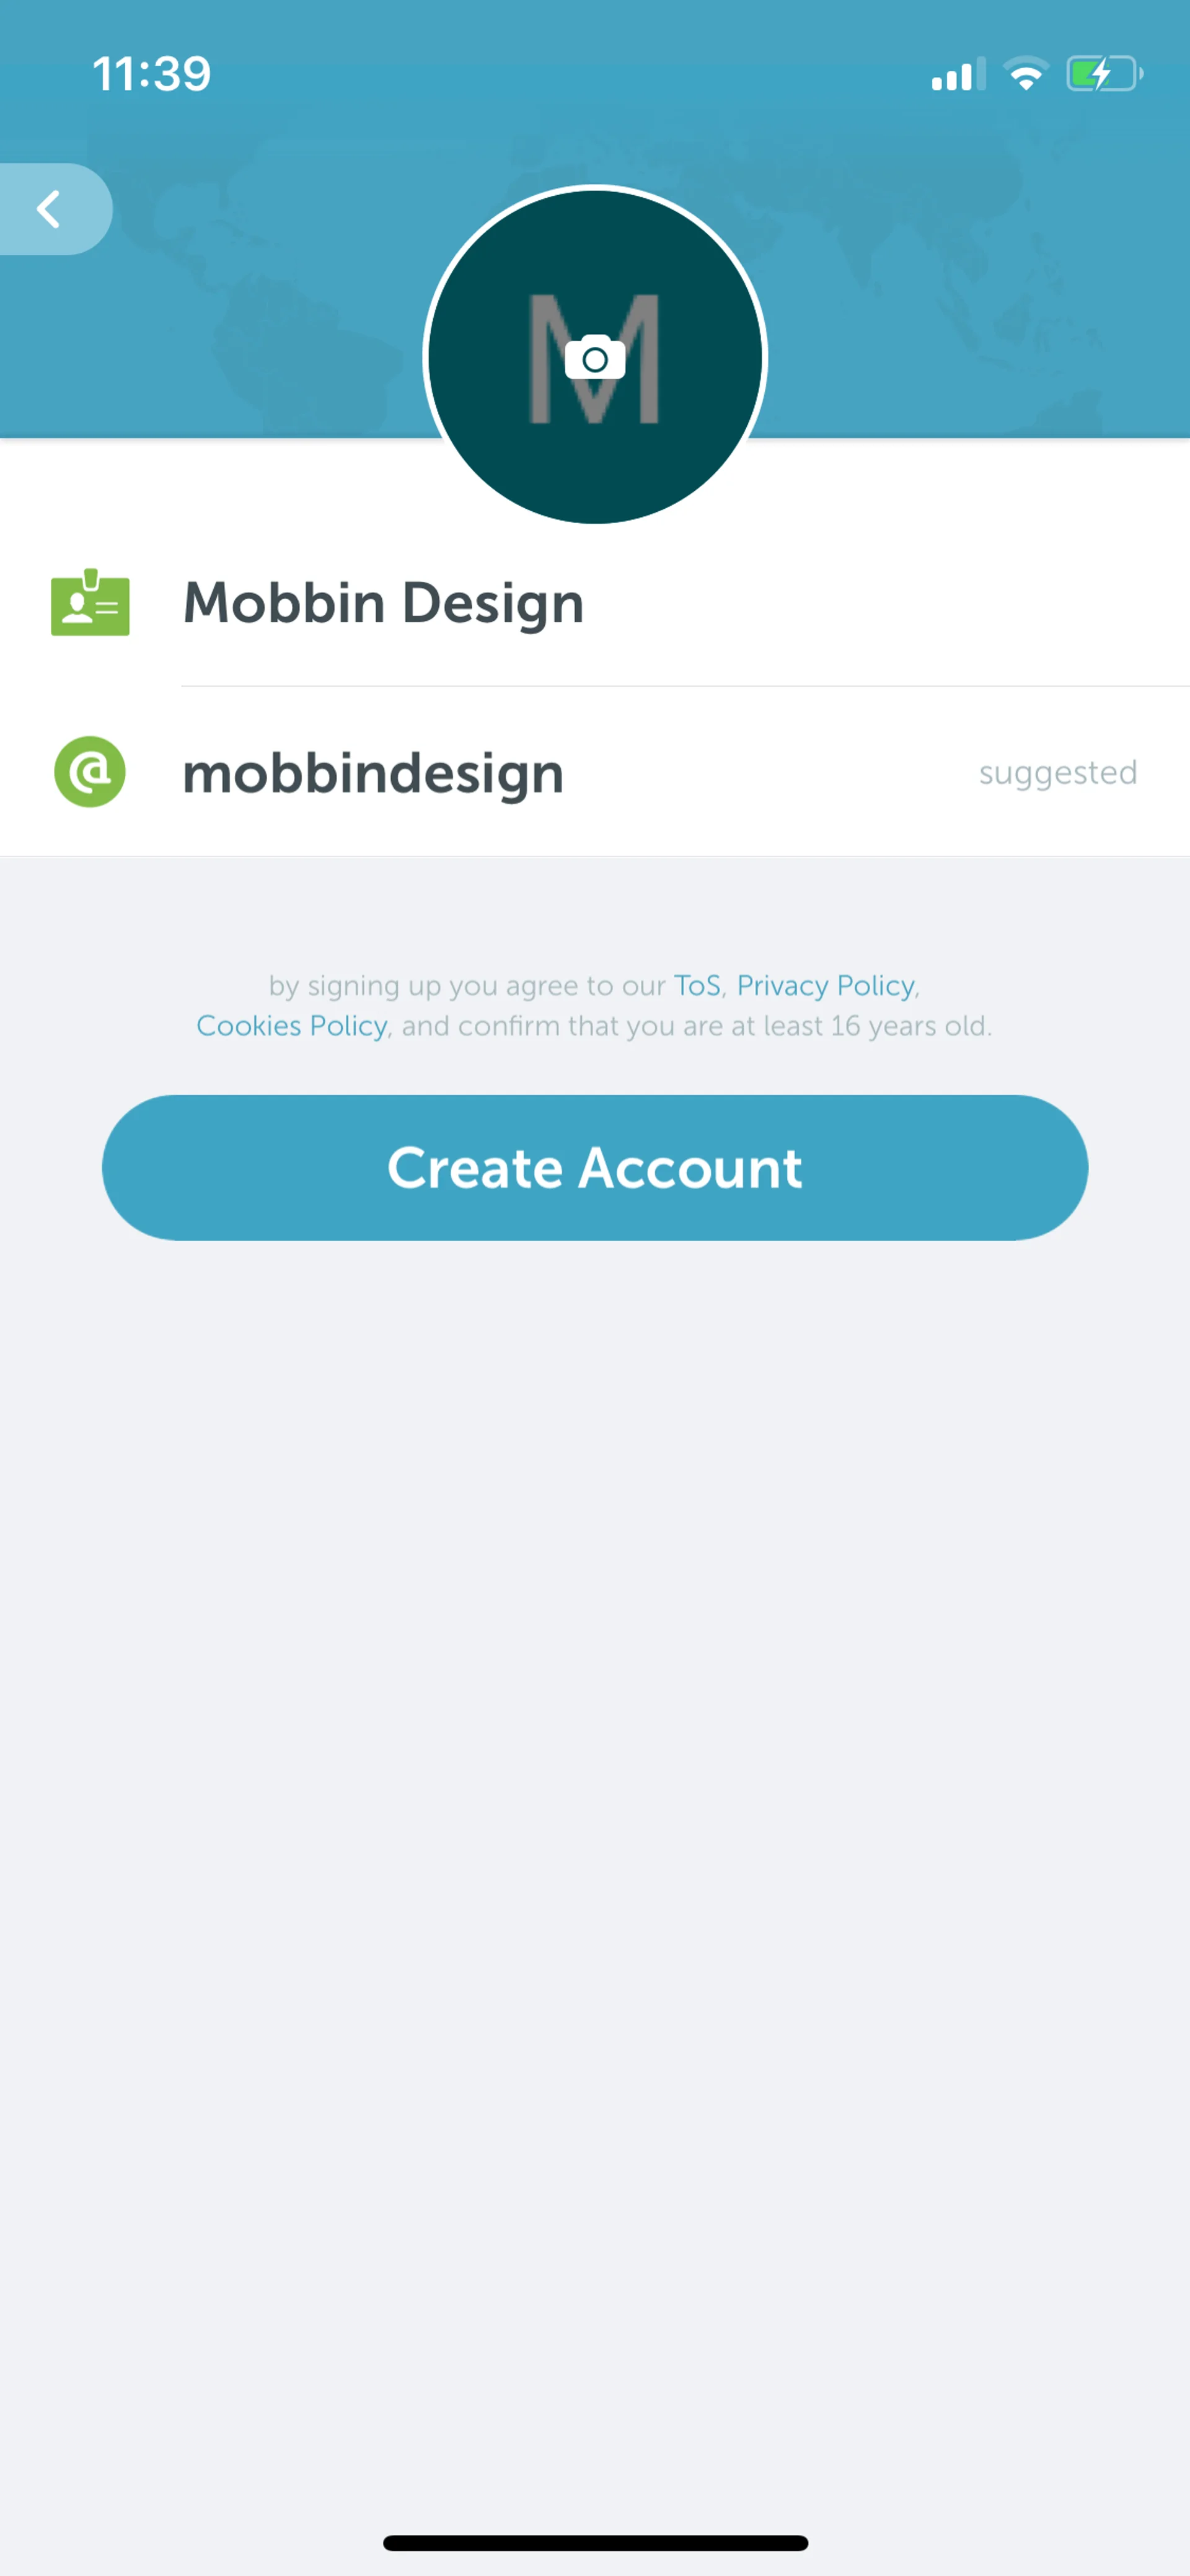Image resolution: width=1190 pixels, height=2576 pixels.
Task: Tap the signup agreement text
Action: click(595, 1006)
